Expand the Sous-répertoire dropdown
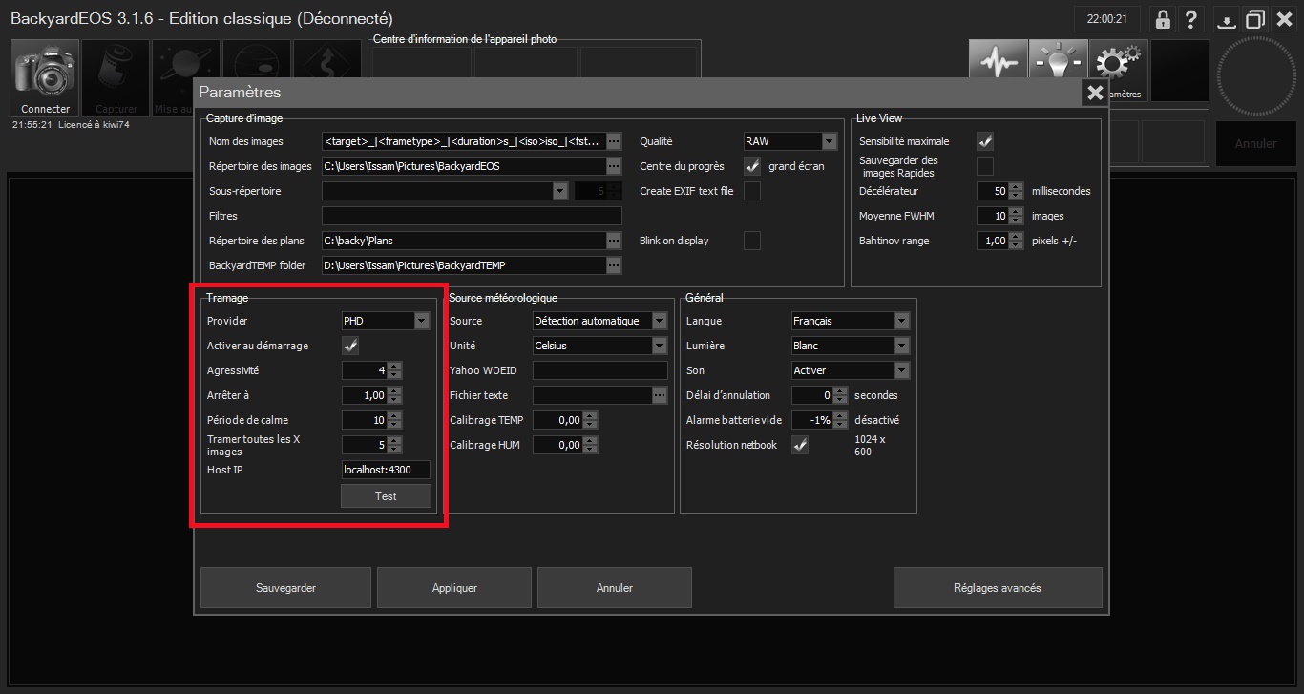Image resolution: width=1304 pixels, height=694 pixels. [x=560, y=191]
